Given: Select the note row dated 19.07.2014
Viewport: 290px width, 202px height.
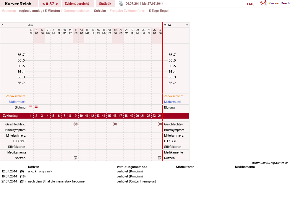Looking at the screenshot, I should point(145,177).
